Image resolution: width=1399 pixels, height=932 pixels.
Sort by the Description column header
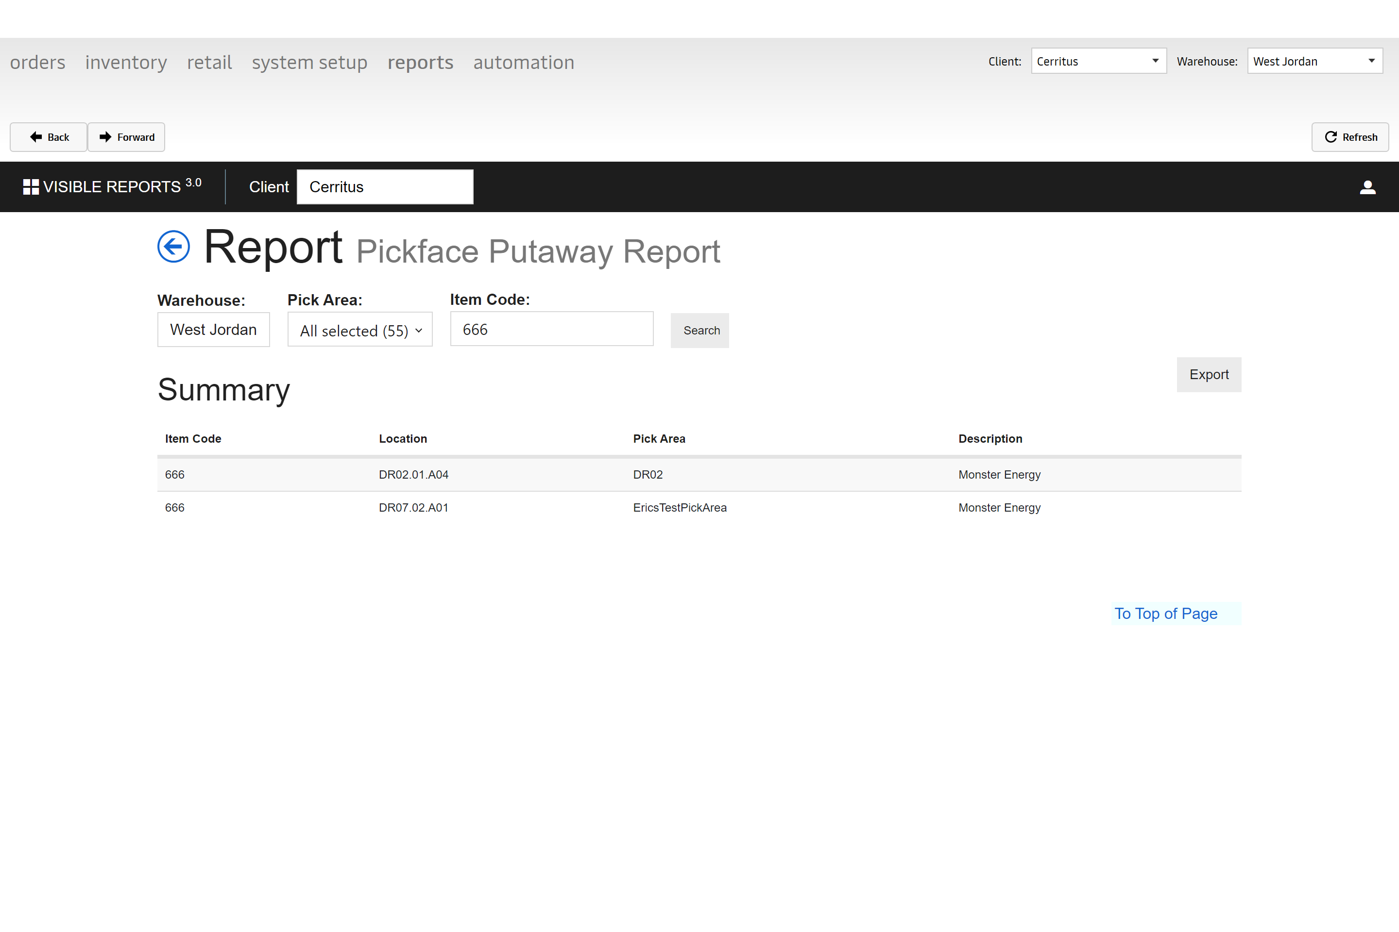coord(990,439)
